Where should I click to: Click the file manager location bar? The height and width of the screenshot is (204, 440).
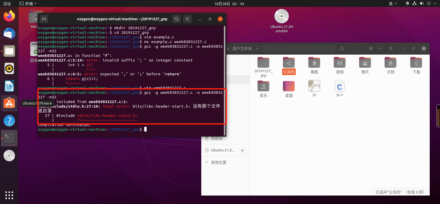(x=299, y=48)
